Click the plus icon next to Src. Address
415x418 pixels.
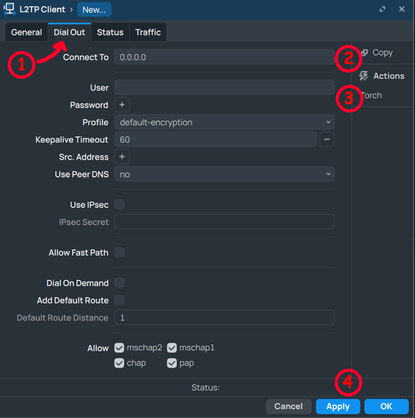122,157
